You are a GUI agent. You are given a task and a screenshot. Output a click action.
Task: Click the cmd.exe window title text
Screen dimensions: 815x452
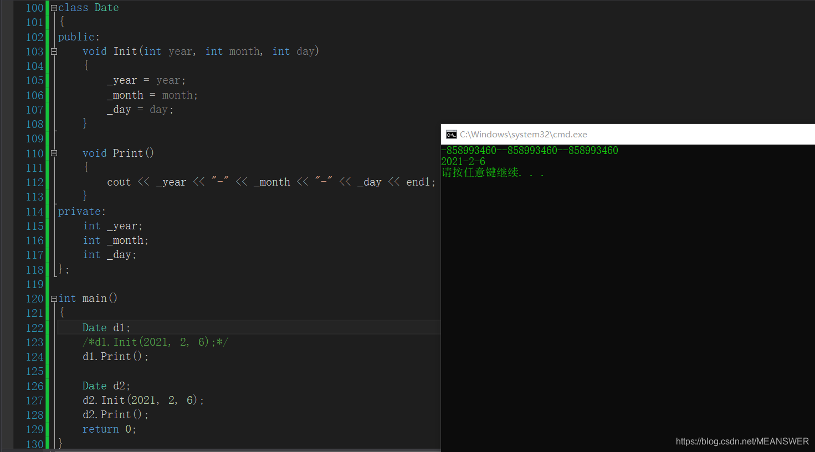click(x=524, y=135)
